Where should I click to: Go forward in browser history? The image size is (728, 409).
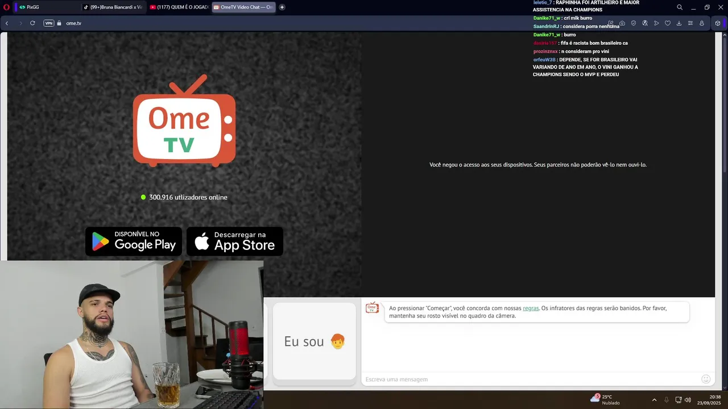20,23
